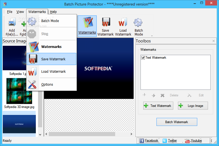Click the floppy icon beside Save Watermark menu item
Viewport: 219px width, 146px height.
point(33,59)
